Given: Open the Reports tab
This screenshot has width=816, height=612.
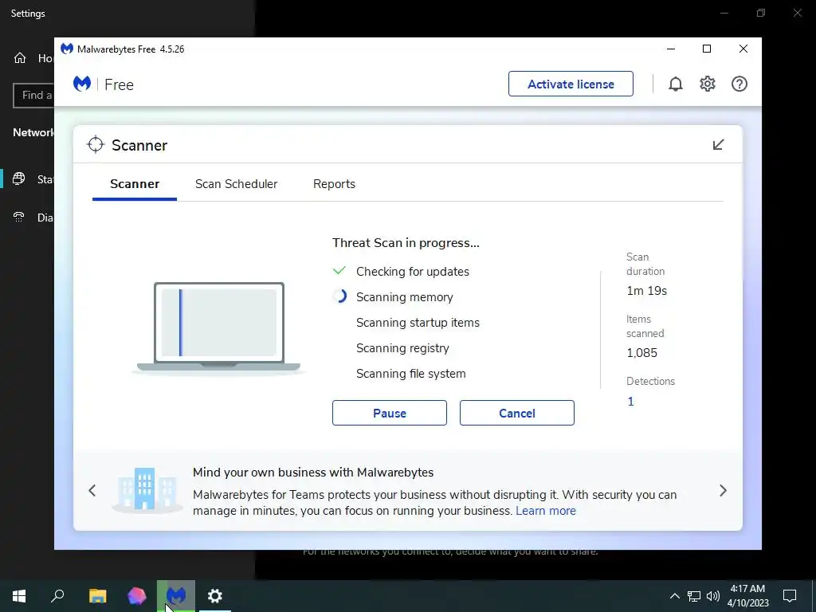Looking at the screenshot, I should 334,184.
